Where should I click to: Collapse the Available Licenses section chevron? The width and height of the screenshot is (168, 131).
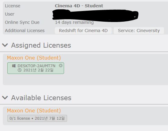click(5, 98)
